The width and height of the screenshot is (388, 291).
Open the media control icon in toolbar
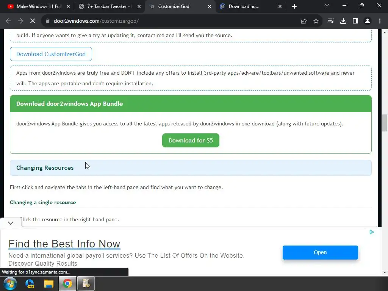(331, 21)
